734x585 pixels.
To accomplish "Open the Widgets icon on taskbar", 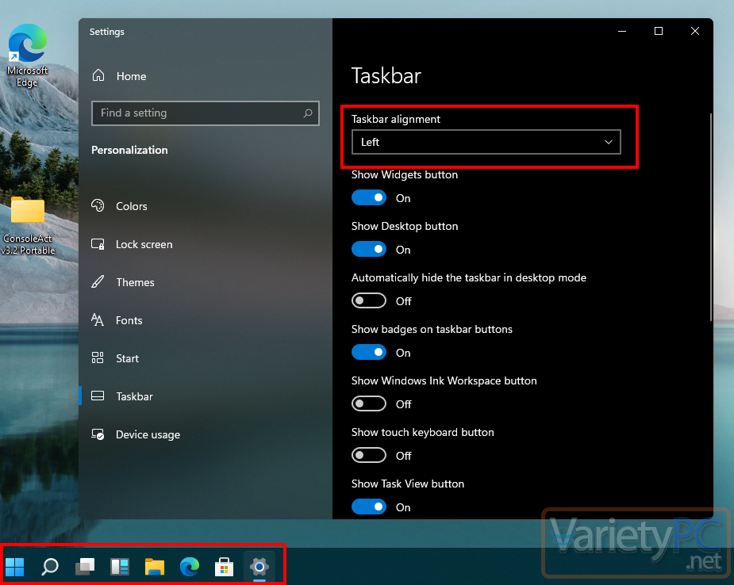I will pyautogui.click(x=120, y=567).
